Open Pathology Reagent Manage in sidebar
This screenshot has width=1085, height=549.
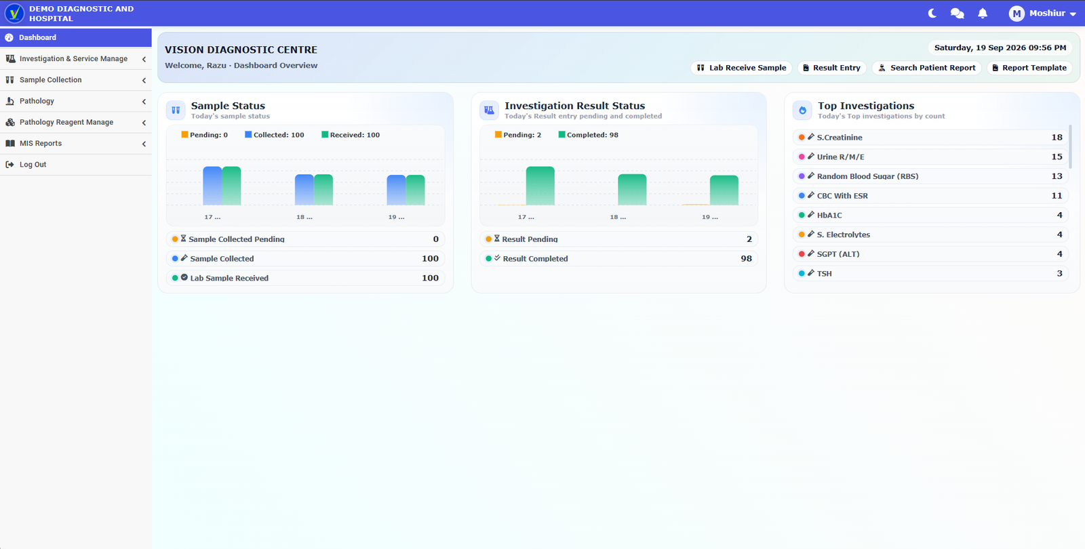point(76,123)
